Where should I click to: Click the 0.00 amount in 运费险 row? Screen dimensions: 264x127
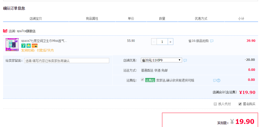point(252,80)
